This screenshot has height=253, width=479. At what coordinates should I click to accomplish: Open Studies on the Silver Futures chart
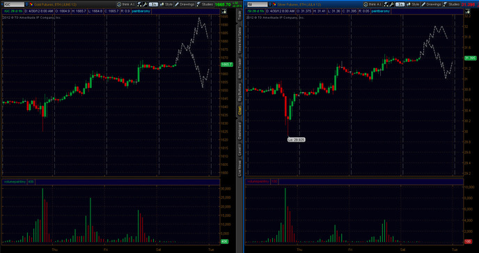452,4
